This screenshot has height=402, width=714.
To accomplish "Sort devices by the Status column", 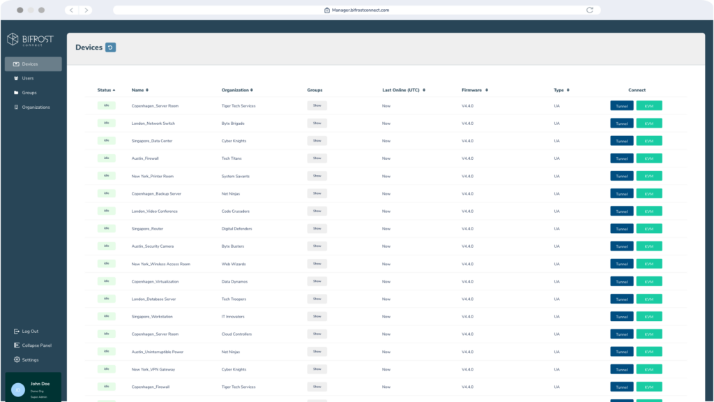I will [x=106, y=90].
